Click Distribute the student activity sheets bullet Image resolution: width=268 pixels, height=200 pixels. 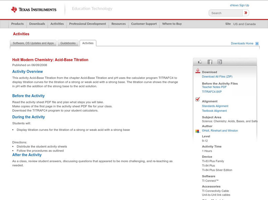coord(42,146)
